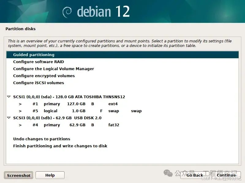Viewport: 245px width, 183px height.
Task: Click the 127.0 GB size value
Action: coord(76,104)
